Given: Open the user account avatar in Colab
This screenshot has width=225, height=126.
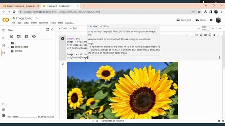Looking at the screenshot, I should pos(218,20).
